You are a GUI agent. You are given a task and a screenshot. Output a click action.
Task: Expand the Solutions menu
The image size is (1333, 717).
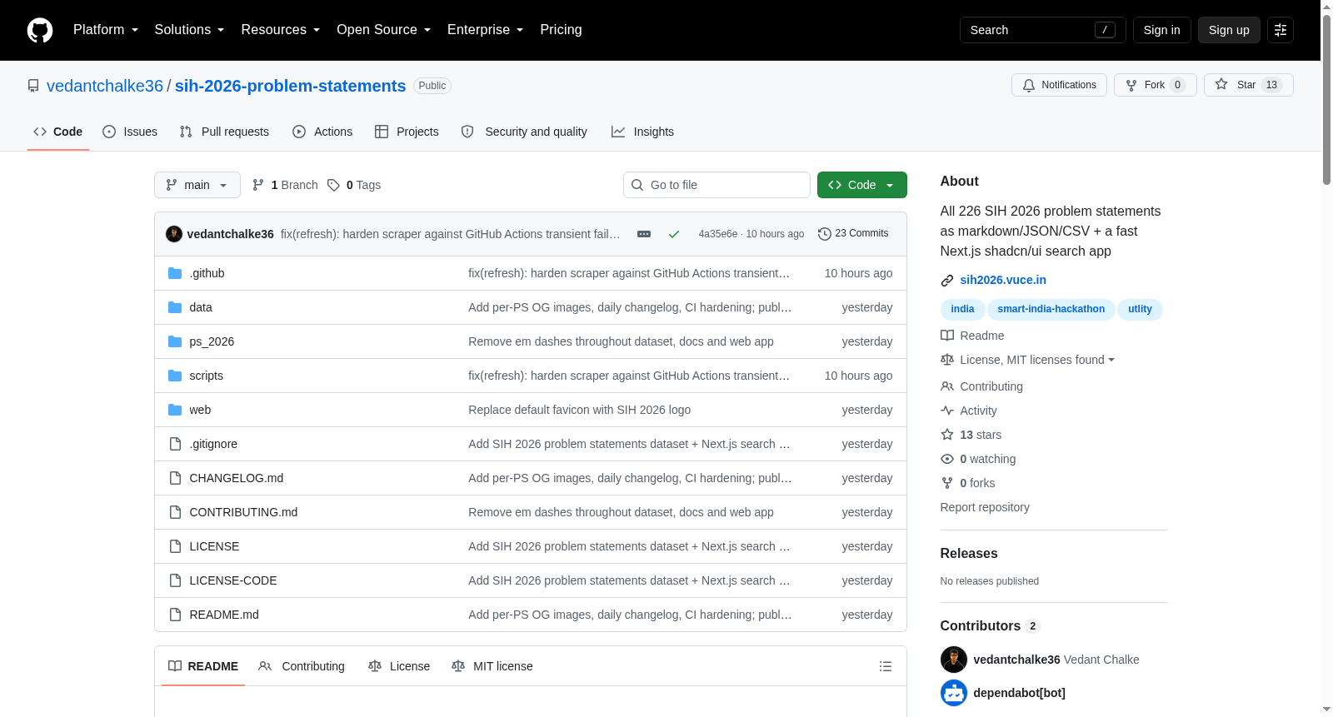[189, 30]
